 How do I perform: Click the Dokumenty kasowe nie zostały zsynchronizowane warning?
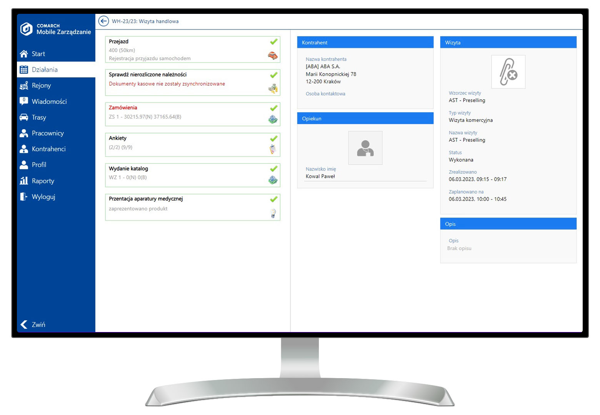click(x=167, y=84)
